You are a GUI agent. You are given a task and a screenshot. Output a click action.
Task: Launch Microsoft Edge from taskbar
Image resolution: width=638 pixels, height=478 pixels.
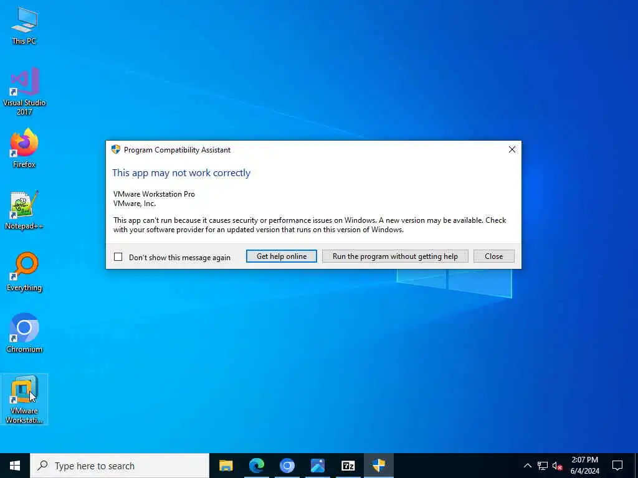coord(256,466)
